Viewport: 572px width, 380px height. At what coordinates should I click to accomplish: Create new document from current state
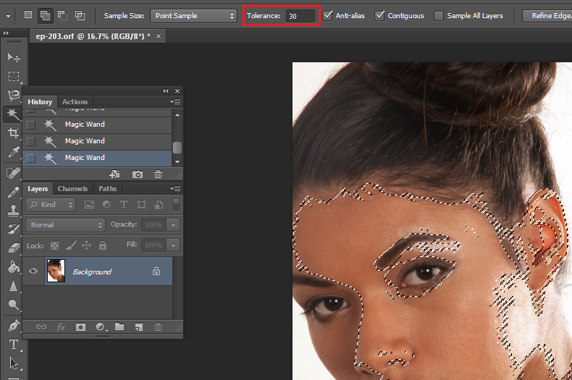[115, 174]
